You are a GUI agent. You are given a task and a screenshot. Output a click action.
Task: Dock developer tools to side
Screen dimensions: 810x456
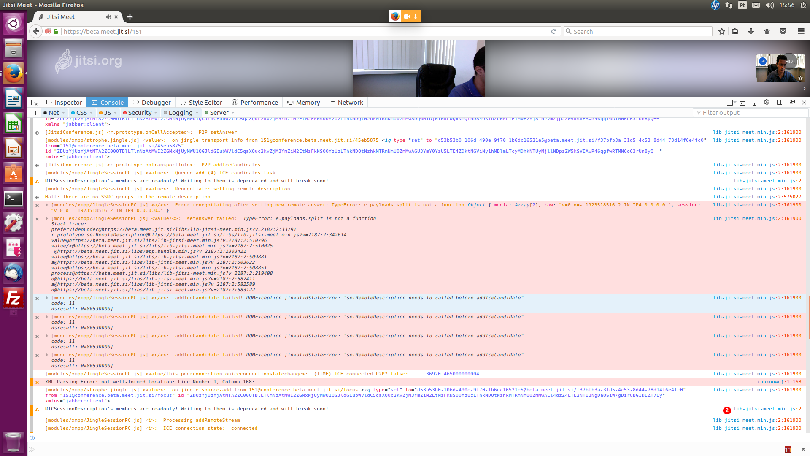(x=780, y=102)
